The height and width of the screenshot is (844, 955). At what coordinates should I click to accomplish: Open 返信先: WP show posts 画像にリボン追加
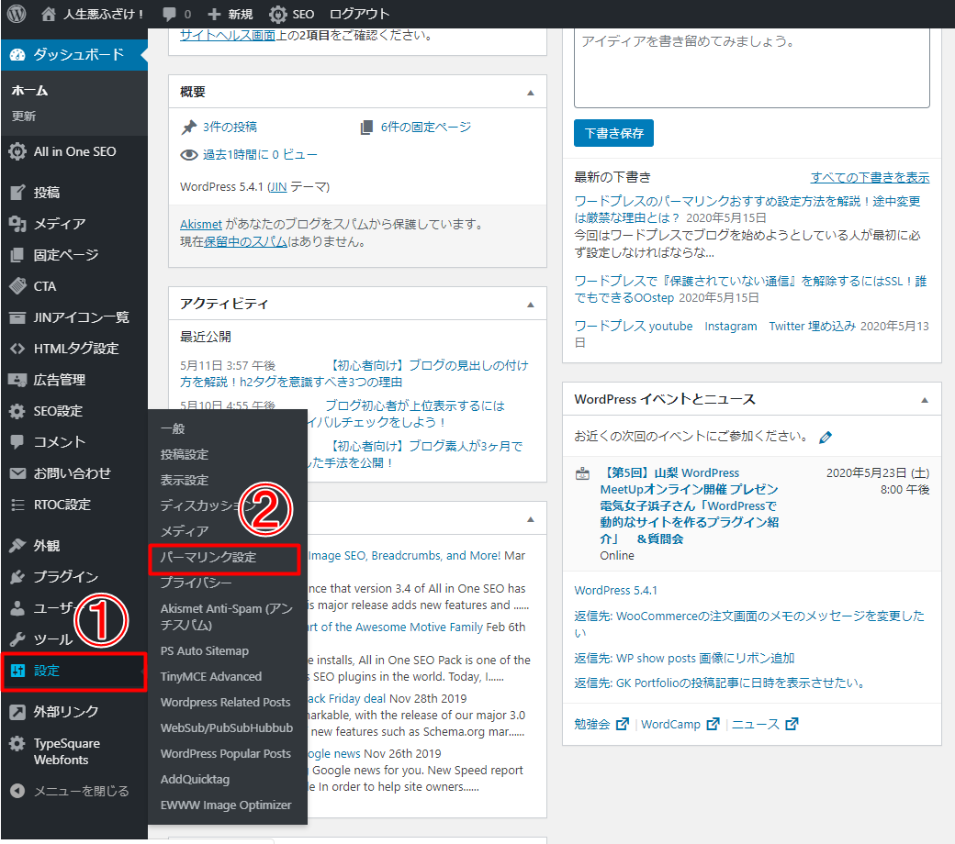point(684,658)
